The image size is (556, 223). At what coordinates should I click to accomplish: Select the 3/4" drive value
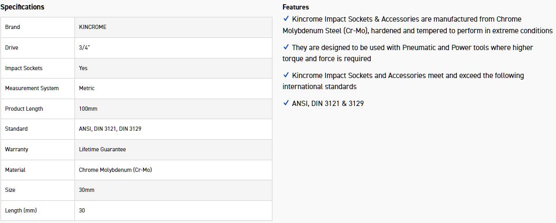pyautogui.click(x=84, y=47)
